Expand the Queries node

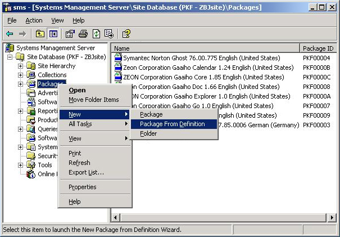click(20, 129)
